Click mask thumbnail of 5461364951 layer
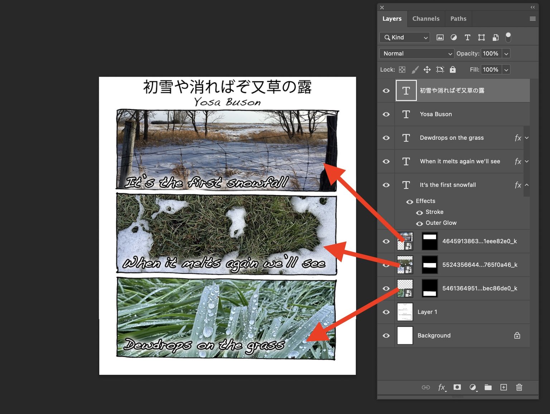Screen dimensions: 550x414 pos(430,288)
